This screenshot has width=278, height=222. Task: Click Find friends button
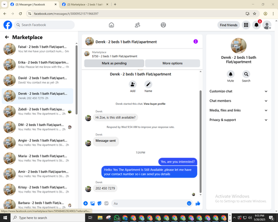coord(229,25)
